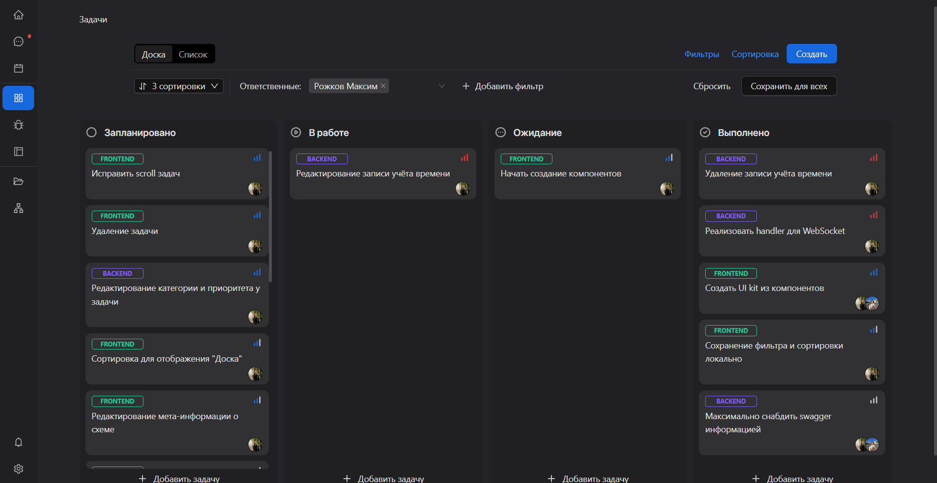Expand the Ответственные selector chevron
Screen dimensions: 937x483
pos(442,86)
